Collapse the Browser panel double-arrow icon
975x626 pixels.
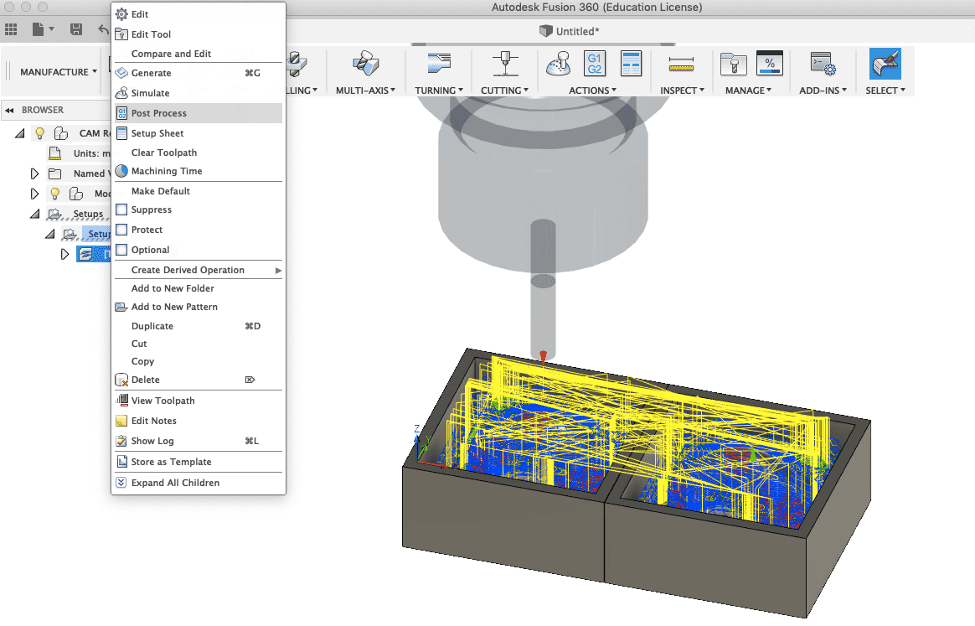(9, 110)
